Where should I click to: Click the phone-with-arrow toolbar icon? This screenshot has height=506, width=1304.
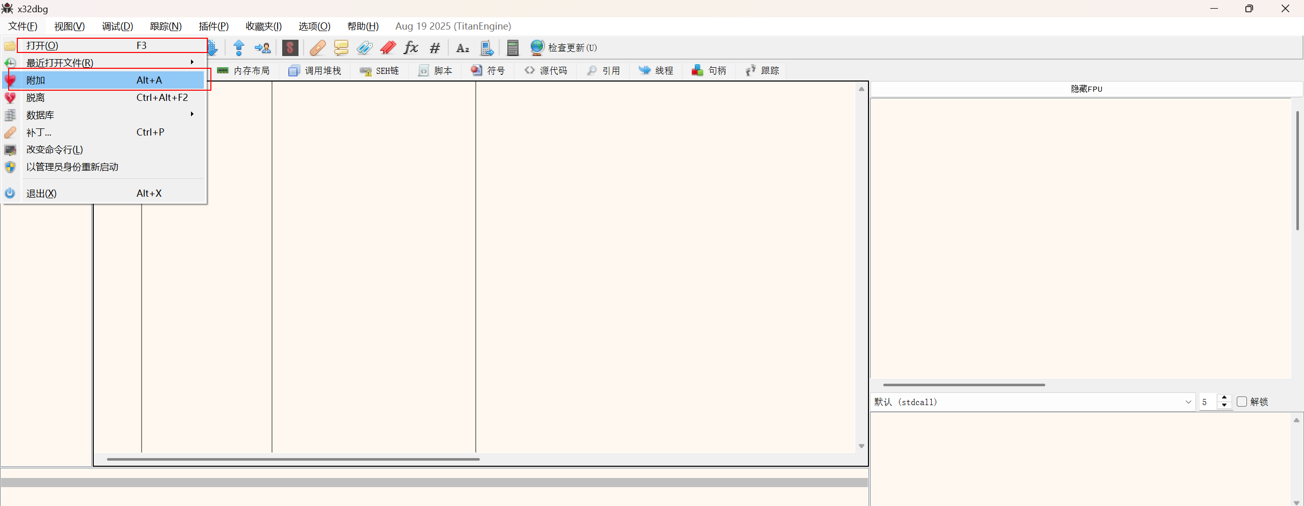tap(486, 48)
